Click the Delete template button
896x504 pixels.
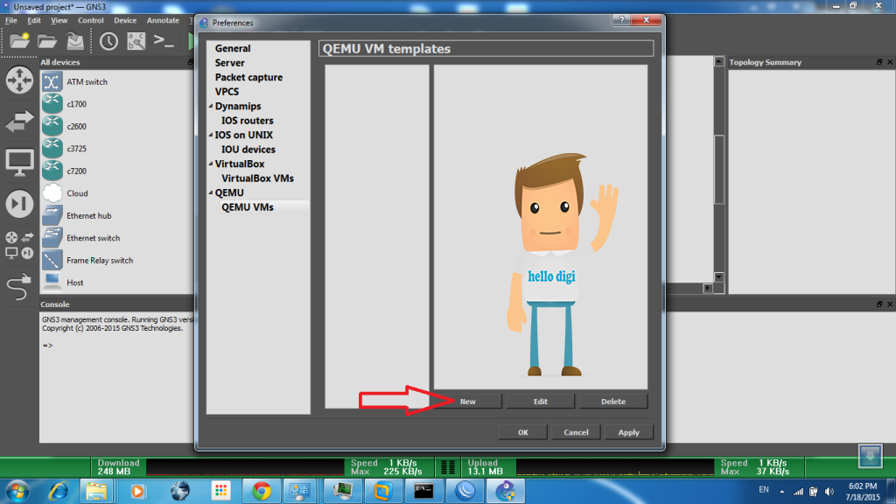pos(613,401)
